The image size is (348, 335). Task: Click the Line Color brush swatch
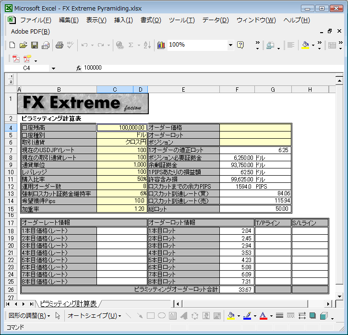(x=247, y=316)
